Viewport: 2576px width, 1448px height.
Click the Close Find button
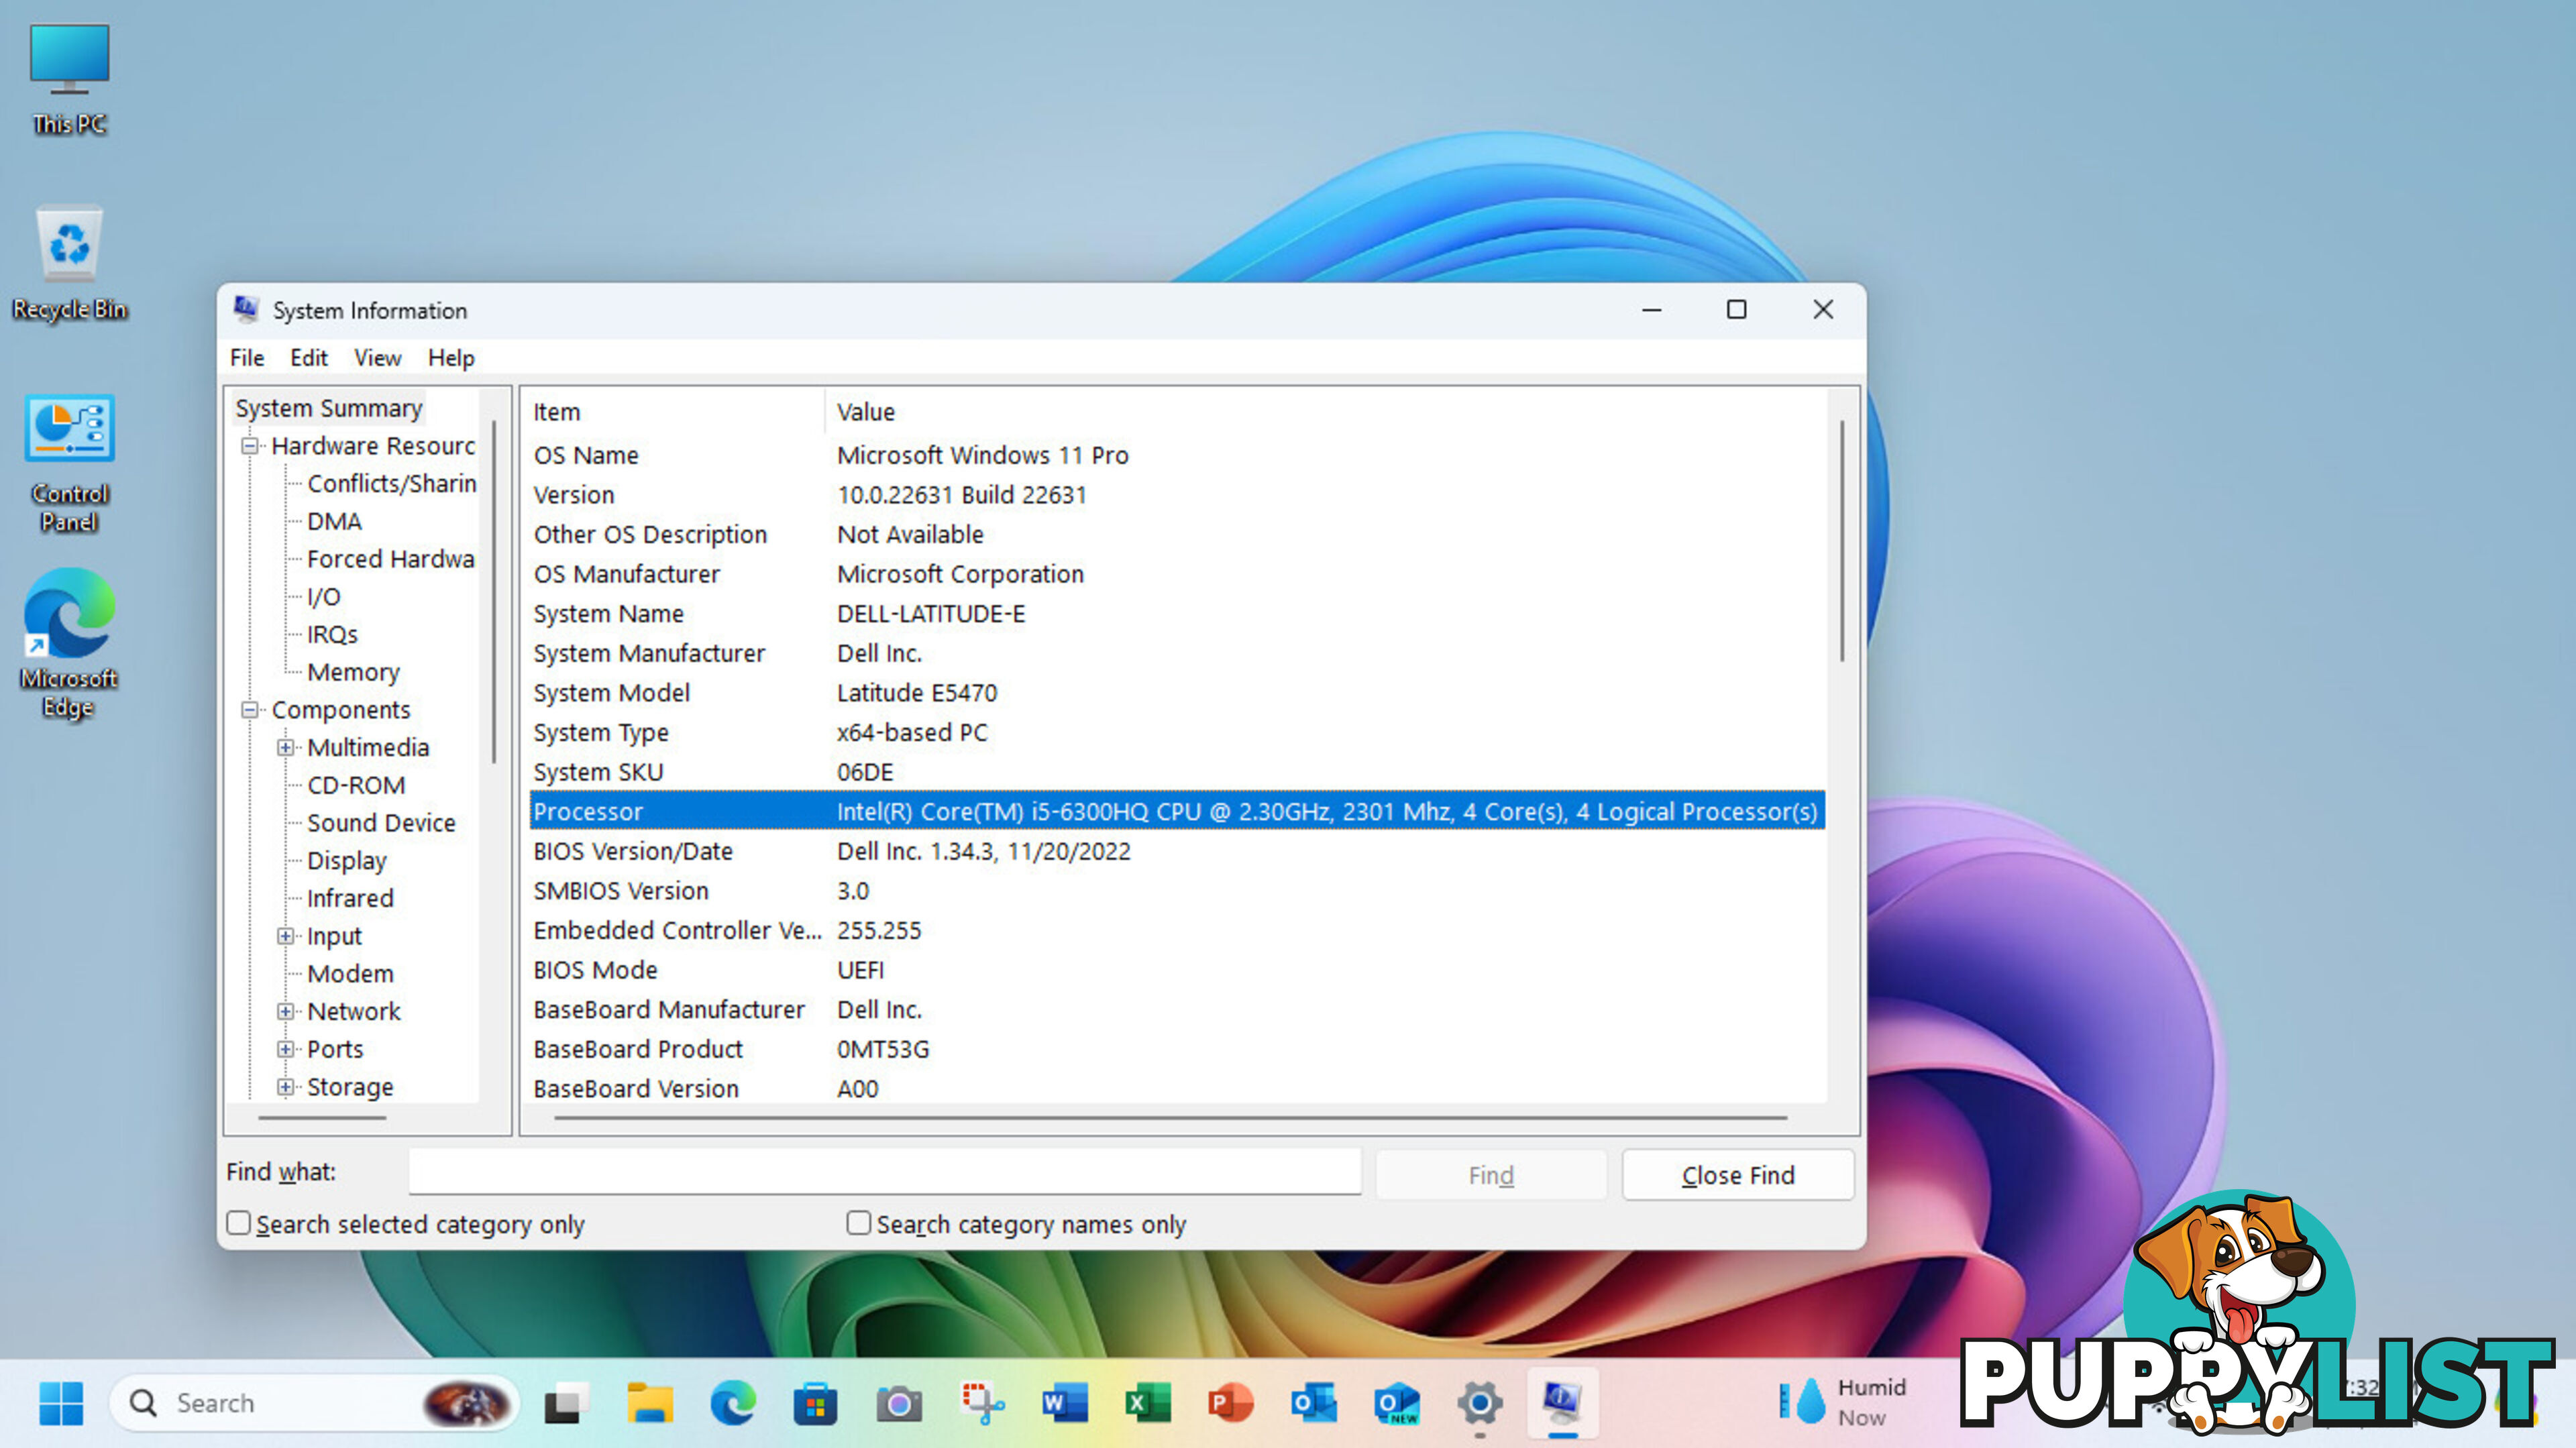1738,1175
